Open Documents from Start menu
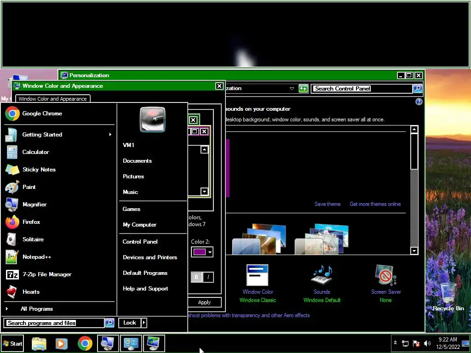Screen dimensions: 471x353 click(x=137, y=161)
